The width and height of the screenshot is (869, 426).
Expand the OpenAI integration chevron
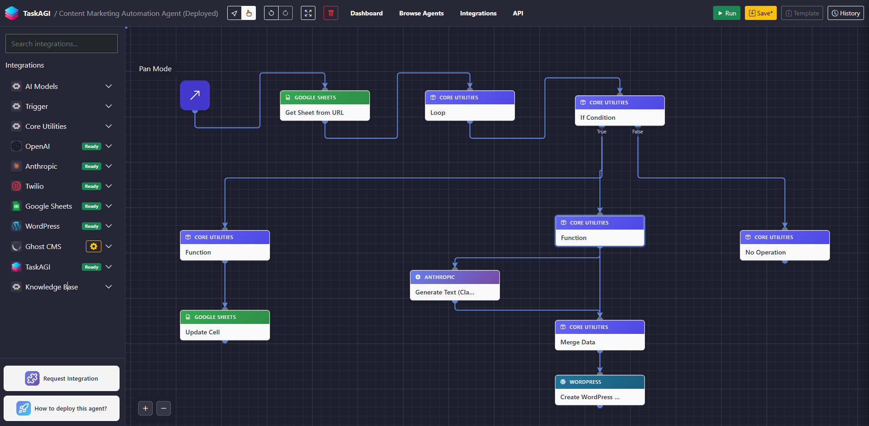(109, 146)
